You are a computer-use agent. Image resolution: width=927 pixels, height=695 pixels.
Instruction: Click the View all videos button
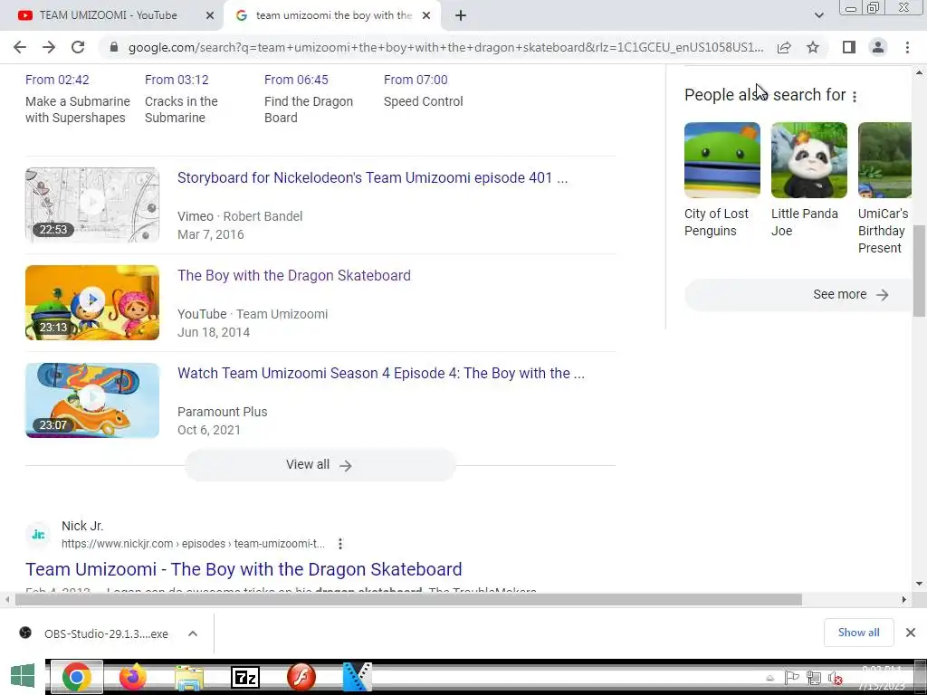[320, 465]
